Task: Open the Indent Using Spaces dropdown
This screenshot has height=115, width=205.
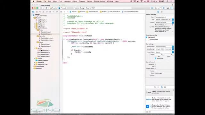Action: click(x=164, y=52)
